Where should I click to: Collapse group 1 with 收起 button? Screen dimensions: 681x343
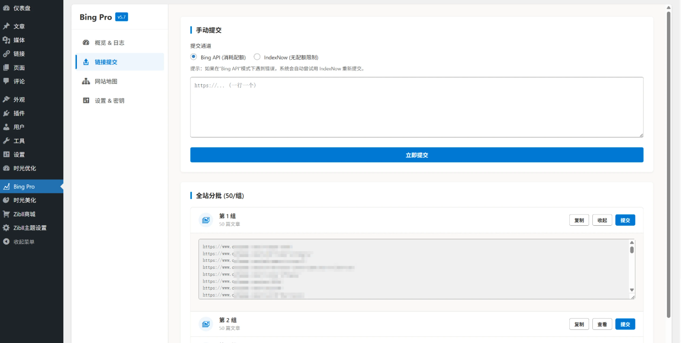tap(602, 220)
